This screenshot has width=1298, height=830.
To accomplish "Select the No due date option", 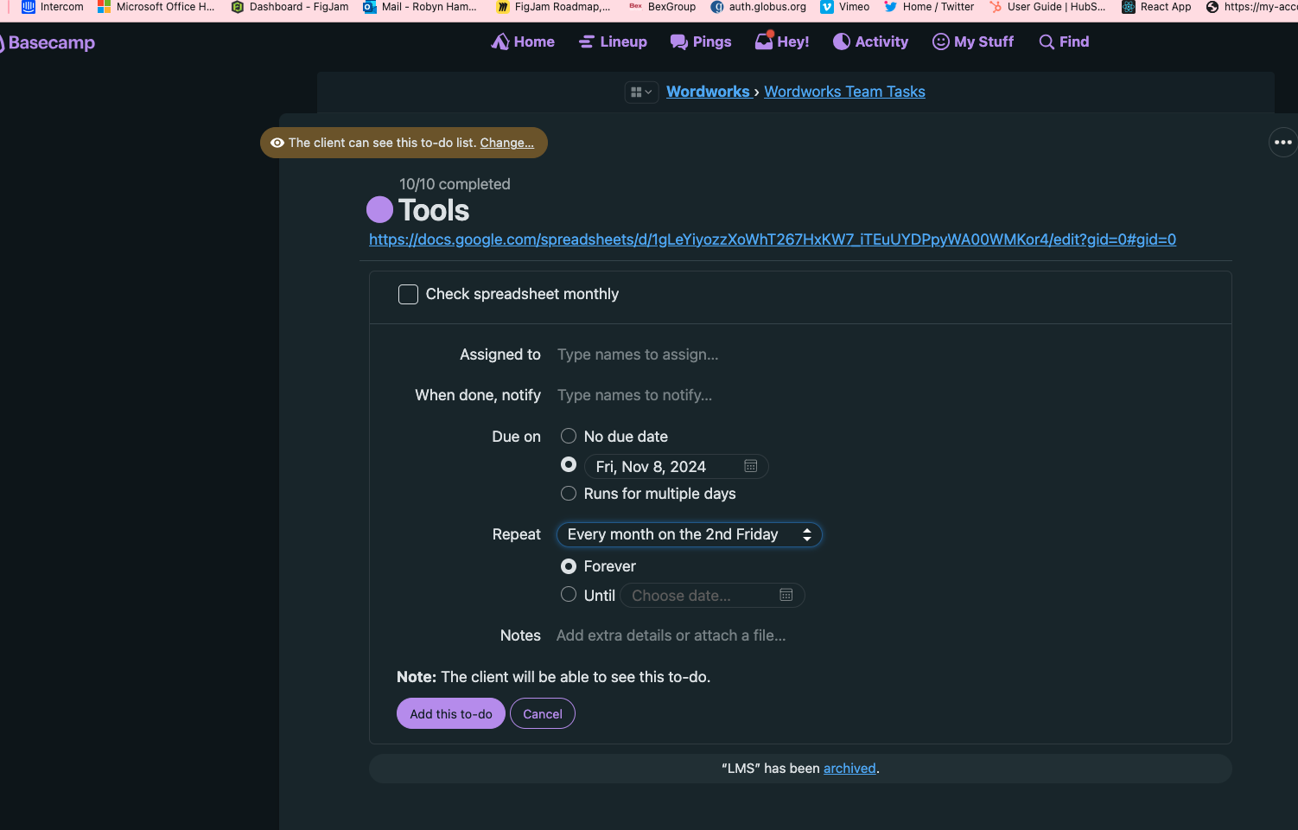I will pyautogui.click(x=569, y=437).
